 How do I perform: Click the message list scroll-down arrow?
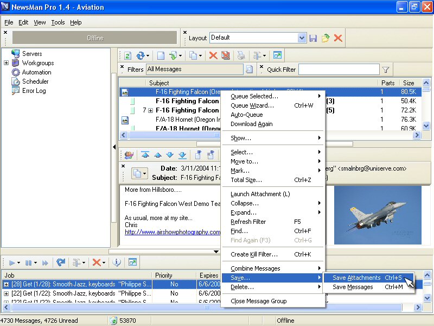click(426, 126)
